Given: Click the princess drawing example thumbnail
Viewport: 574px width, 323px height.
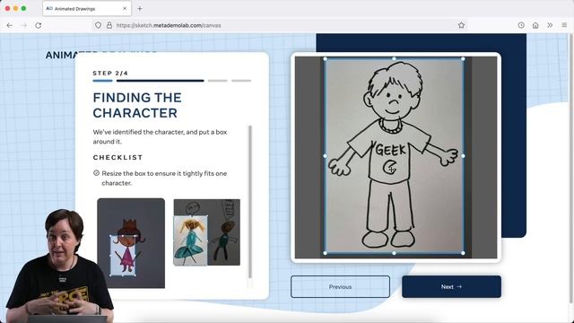Looking at the screenshot, I should click(x=131, y=243).
